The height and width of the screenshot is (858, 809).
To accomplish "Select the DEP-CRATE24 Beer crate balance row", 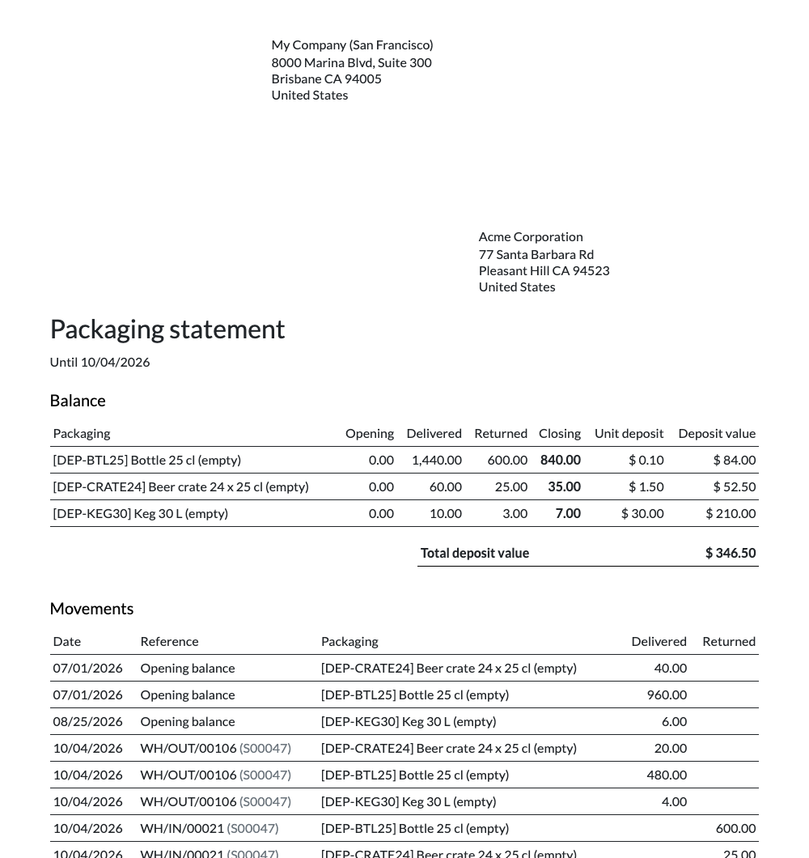I will coord(404,487).
